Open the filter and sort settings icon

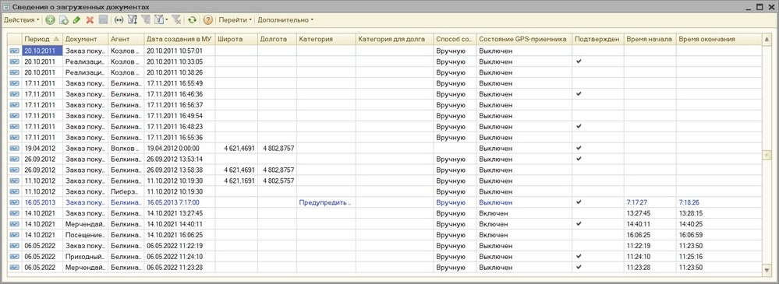click(132, 19)
